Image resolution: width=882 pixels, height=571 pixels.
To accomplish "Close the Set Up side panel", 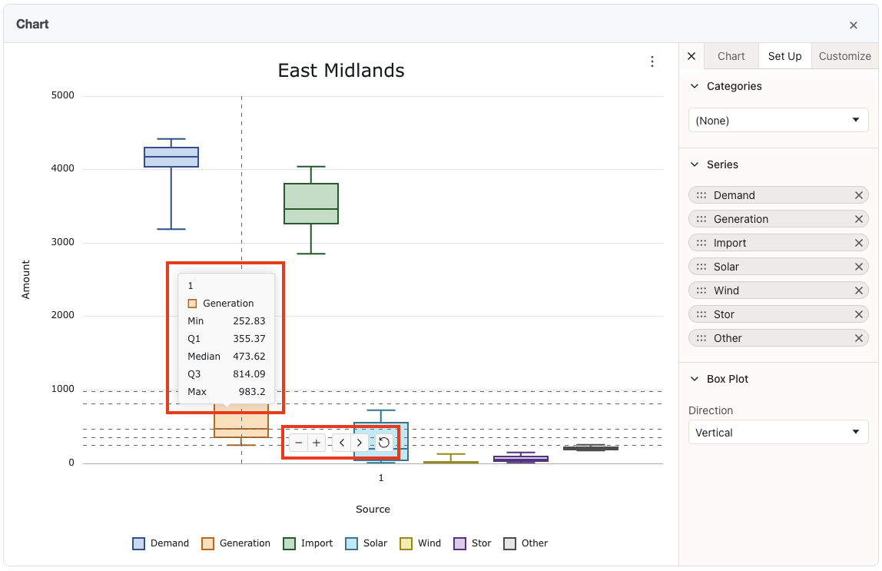I will 691,55.
